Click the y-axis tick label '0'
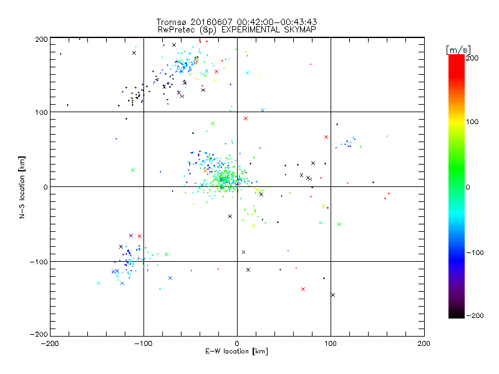499x374 pixels. click(46, 187)
